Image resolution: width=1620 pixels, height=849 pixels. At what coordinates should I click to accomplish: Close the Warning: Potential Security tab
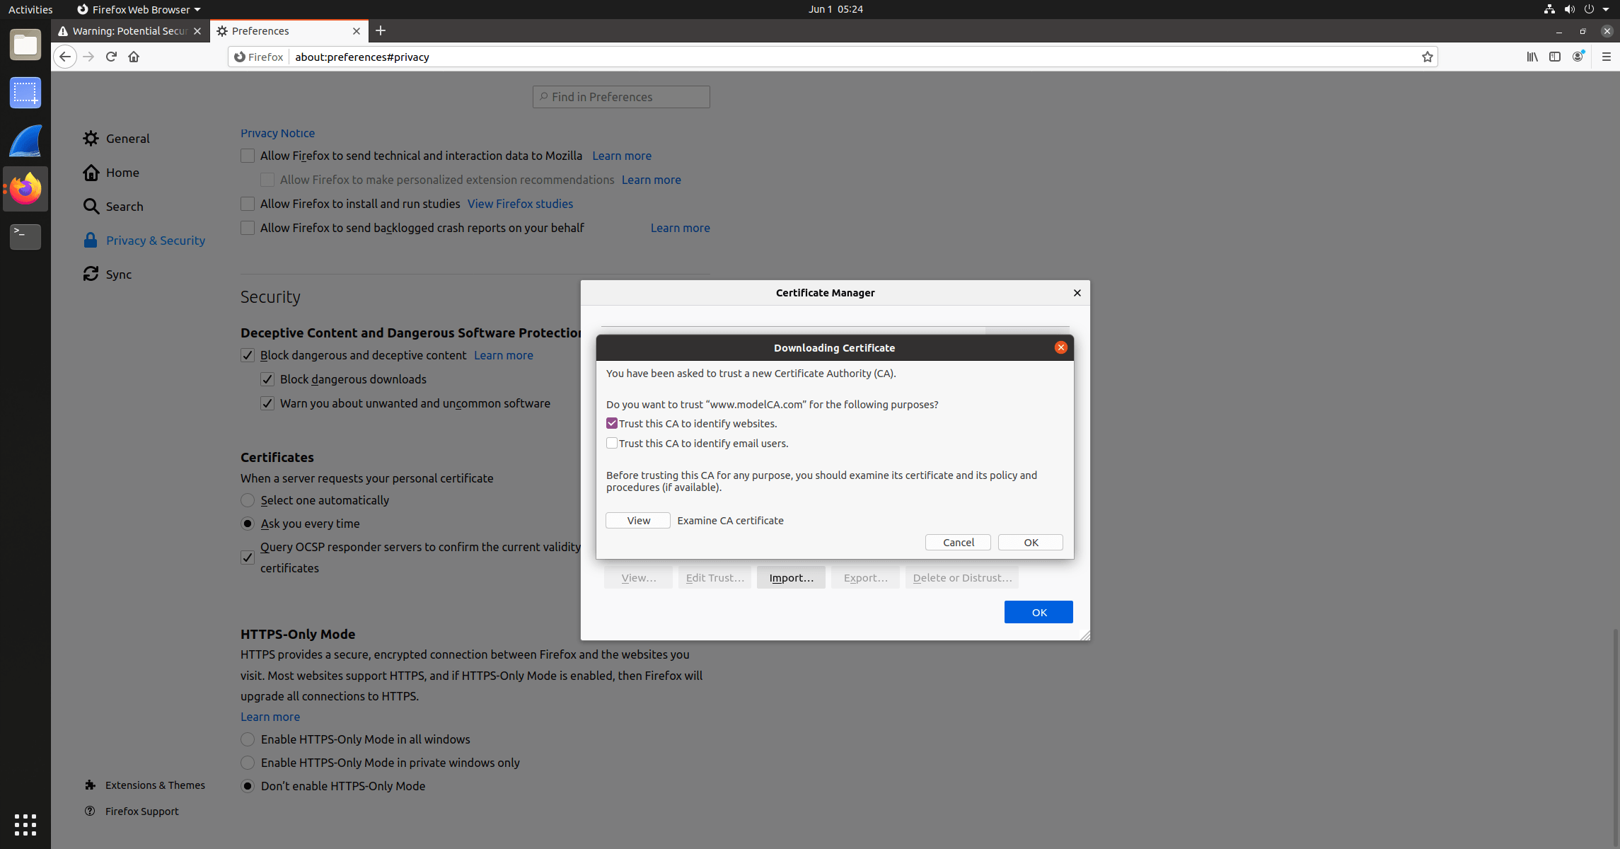197,31
